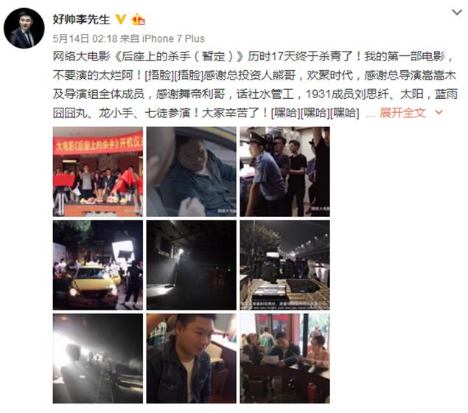
Task: Open the 好帅李先生 username link
Action: pos(82,20)
